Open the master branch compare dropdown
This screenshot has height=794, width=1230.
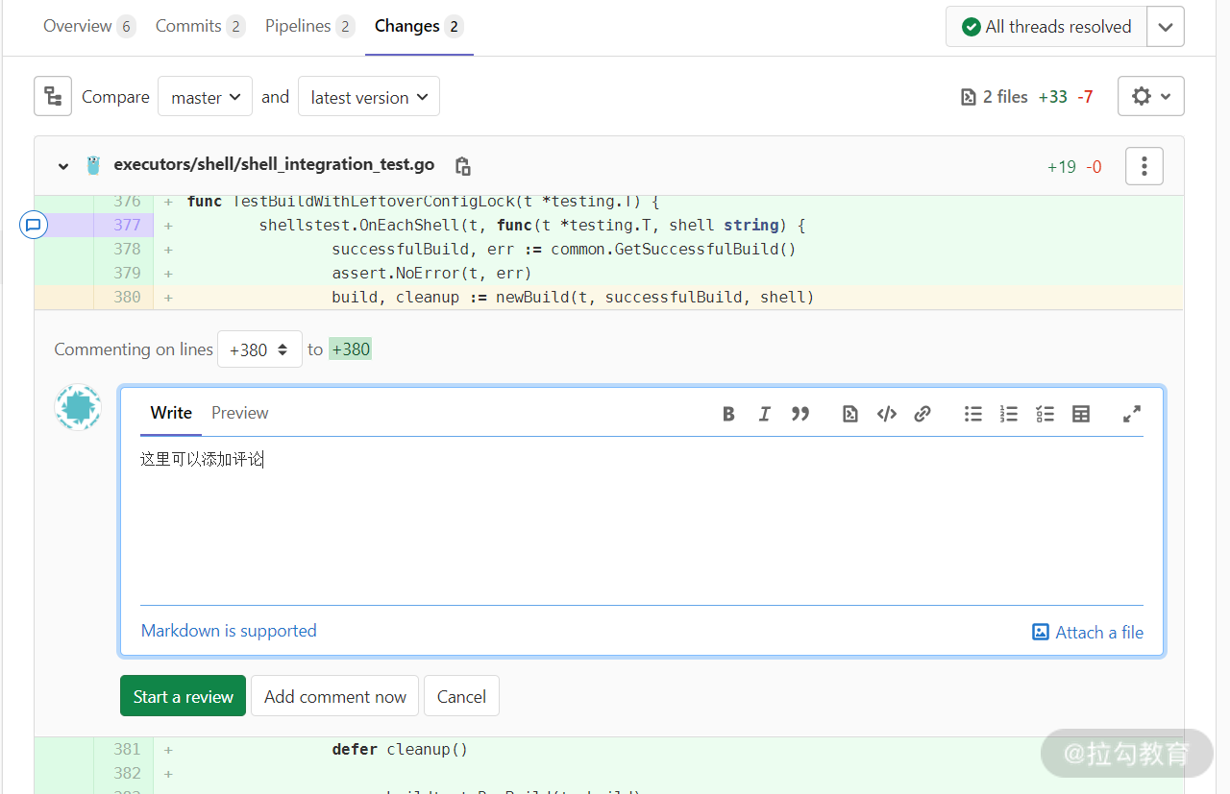(x=205, y=97)
